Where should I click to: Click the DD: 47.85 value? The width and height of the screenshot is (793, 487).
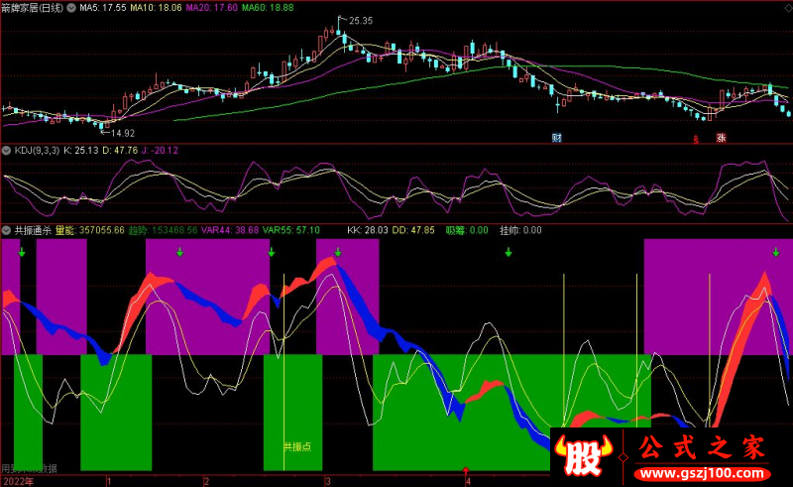point(413,230)
